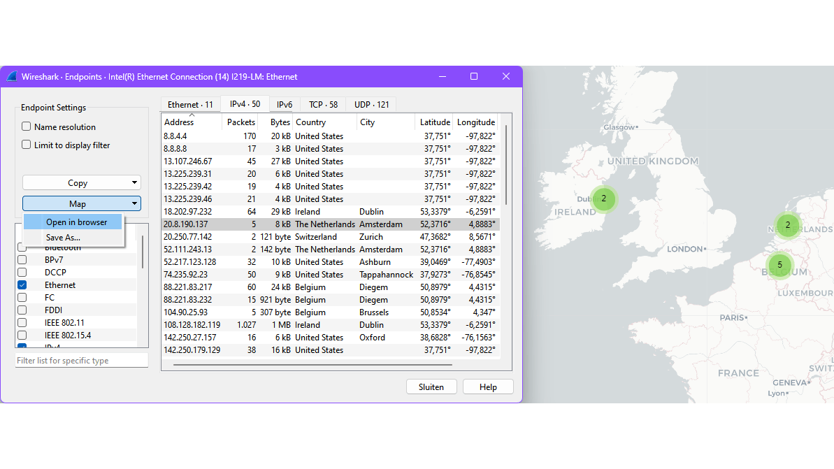Select Save As... from Map menu
This screenshot has height=469, width=834.
[63, 238]
